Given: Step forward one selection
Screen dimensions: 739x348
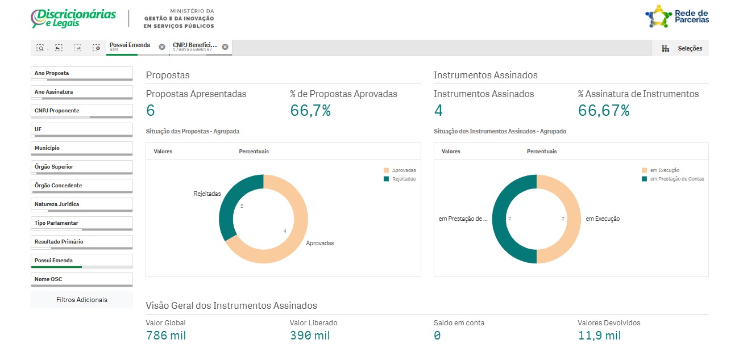Looking at the screenshot, I should pyautogui.click(x=77, y=48).
